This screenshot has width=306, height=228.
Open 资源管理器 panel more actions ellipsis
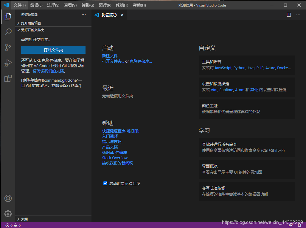[x=84, y=15]
